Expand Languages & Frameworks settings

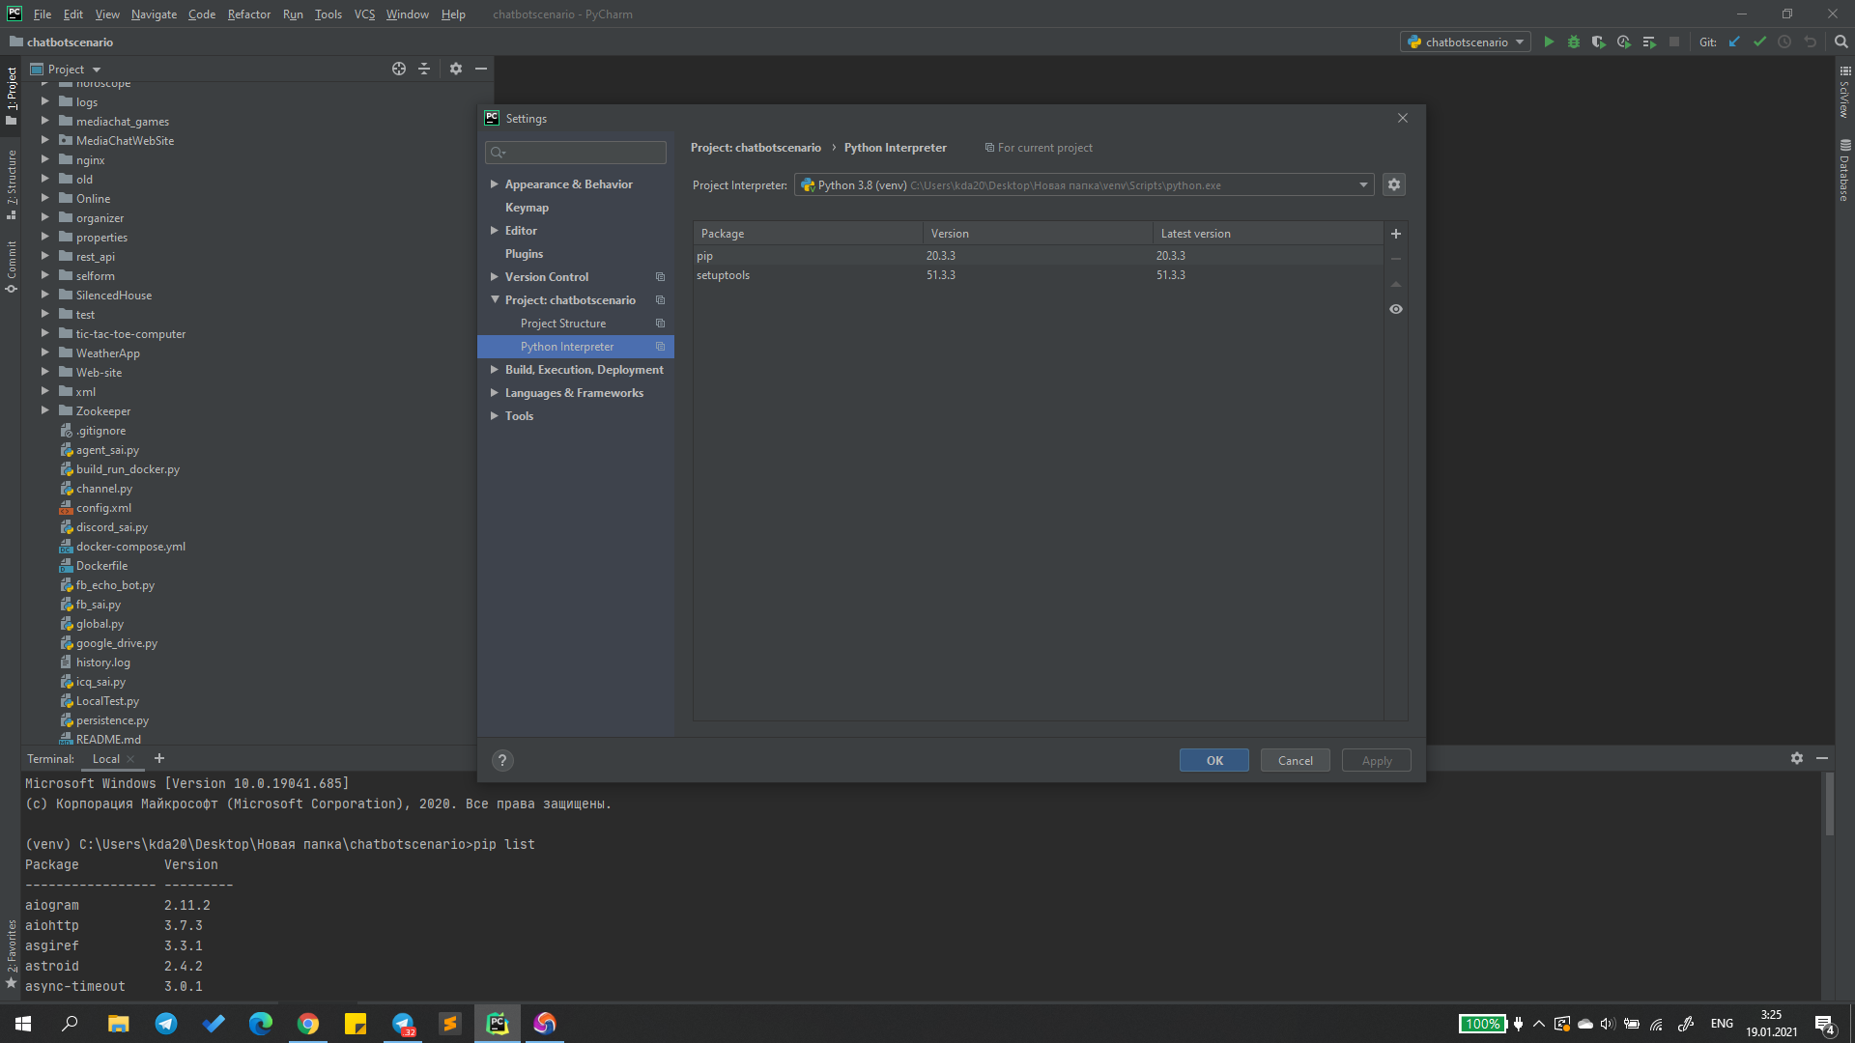pyautogui.click(x=495, y=392)
